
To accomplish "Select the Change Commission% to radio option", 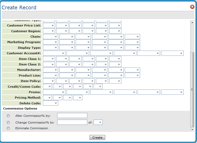I will [9, 122].
